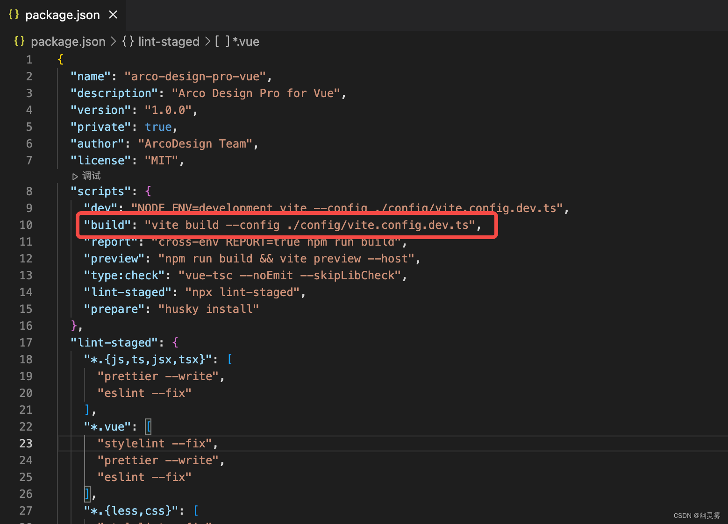Click lint-staged in the breadcrumb path
The height and width of the screenshot is (524, 728).
(169, 42)
